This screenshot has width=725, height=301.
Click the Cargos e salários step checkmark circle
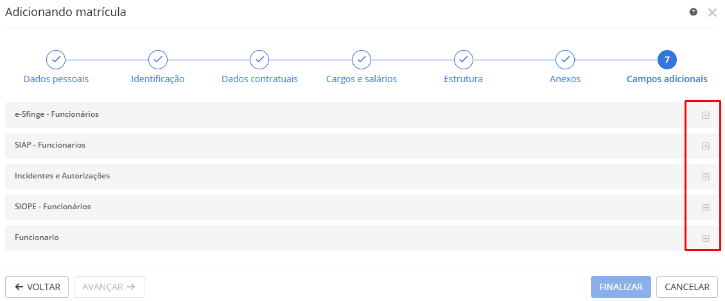point(362,60)
